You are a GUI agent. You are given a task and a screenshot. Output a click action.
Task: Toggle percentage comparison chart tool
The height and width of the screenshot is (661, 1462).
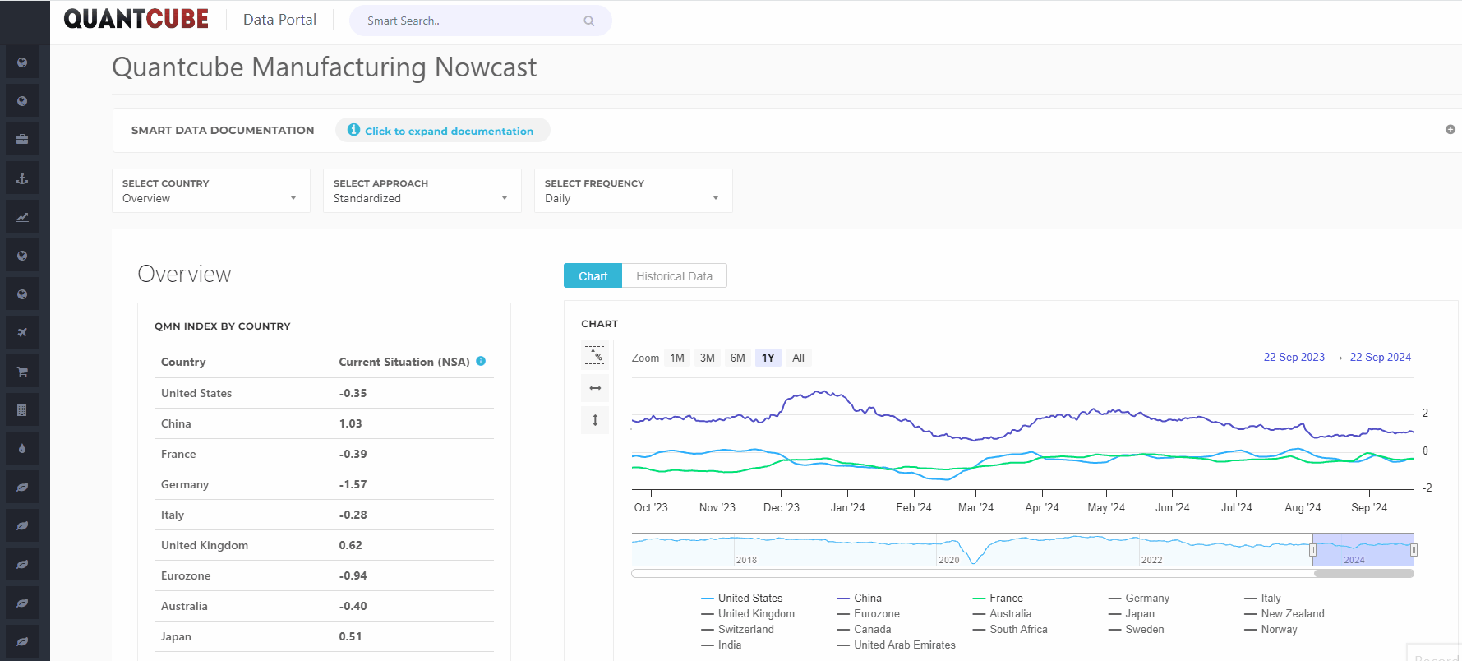point(595,355)
